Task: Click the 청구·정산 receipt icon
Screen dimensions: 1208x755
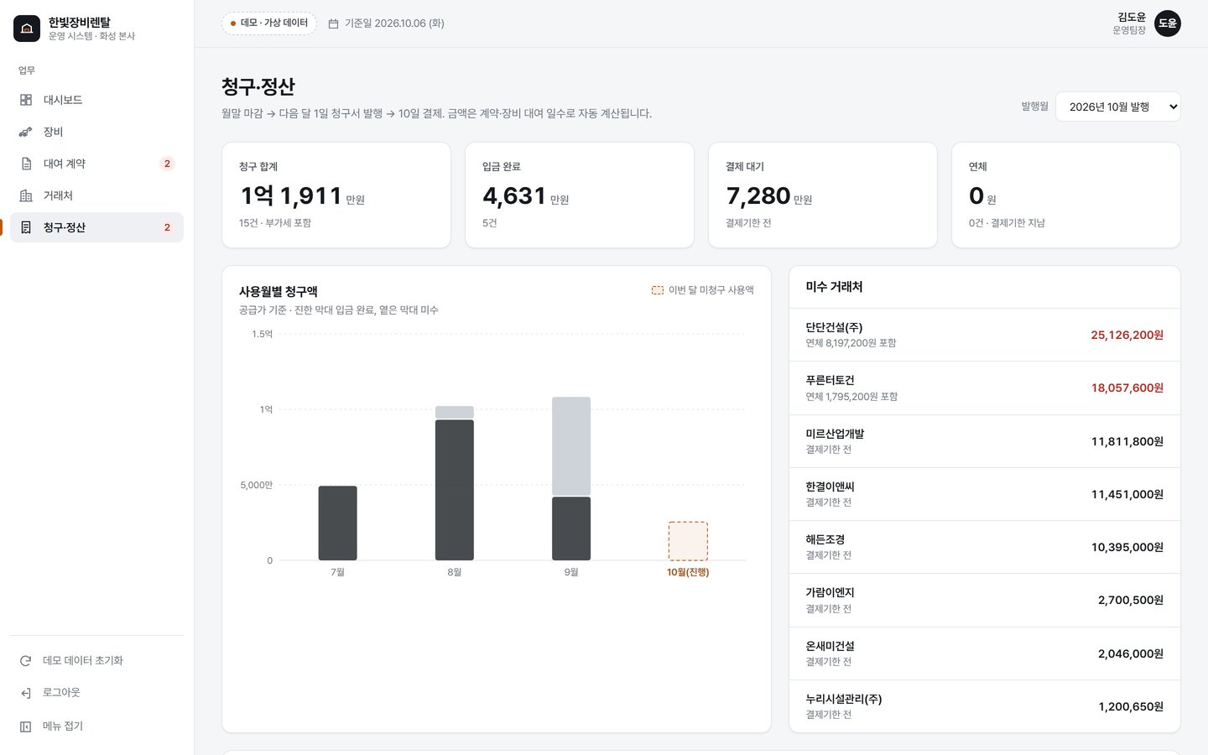Action: click(26, 227)
